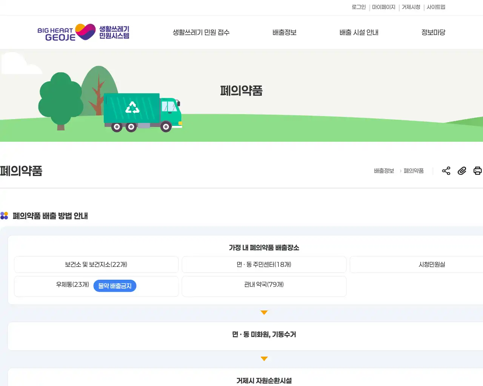Click the 배출정보 breadcrumb
Viewport: 483px width, 386px height.
384,171
